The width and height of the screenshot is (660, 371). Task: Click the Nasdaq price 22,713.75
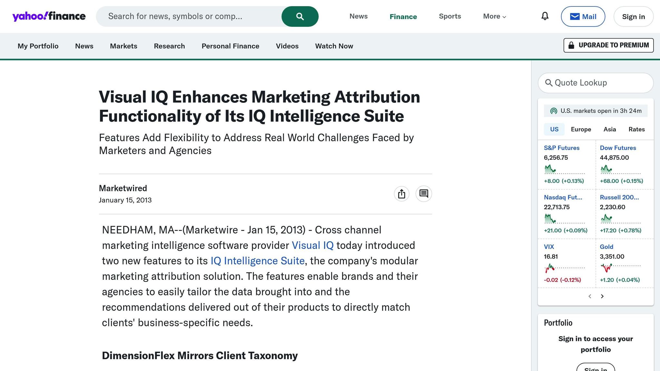pyautogui.click(x=557, y=207)
